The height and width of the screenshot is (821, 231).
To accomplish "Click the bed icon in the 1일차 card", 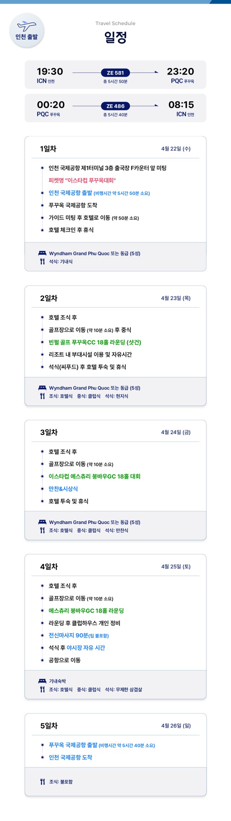I will pyautogui.click(x=42, y=253).
